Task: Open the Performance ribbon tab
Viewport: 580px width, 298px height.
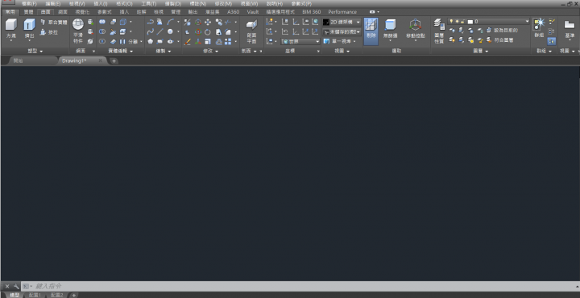Action: [x=342, y=12]
